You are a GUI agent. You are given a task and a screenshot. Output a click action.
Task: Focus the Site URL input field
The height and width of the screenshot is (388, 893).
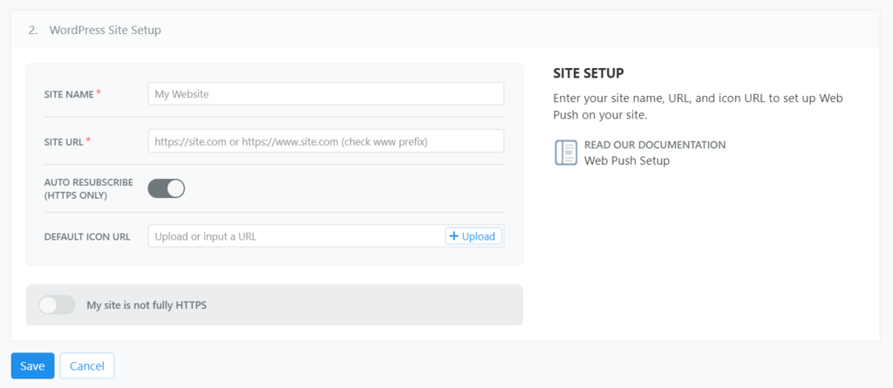[326, 140]
